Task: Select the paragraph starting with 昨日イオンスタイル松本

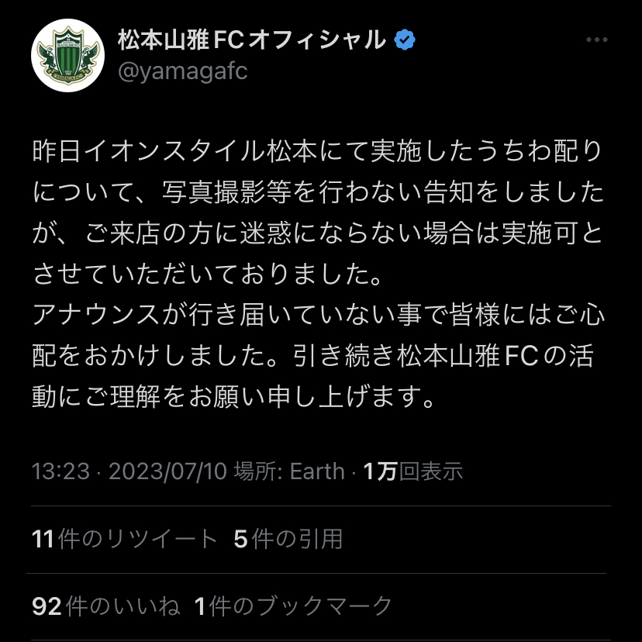Action: (x=318, y=212)
